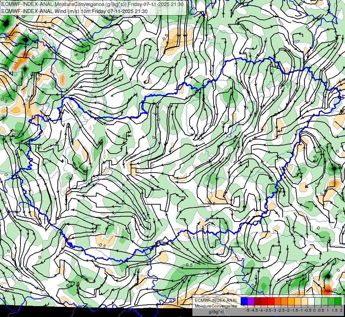Click the 'Wind (m/s) 10m' title line
The image size is (345, 317).
[x=74, y=11]
